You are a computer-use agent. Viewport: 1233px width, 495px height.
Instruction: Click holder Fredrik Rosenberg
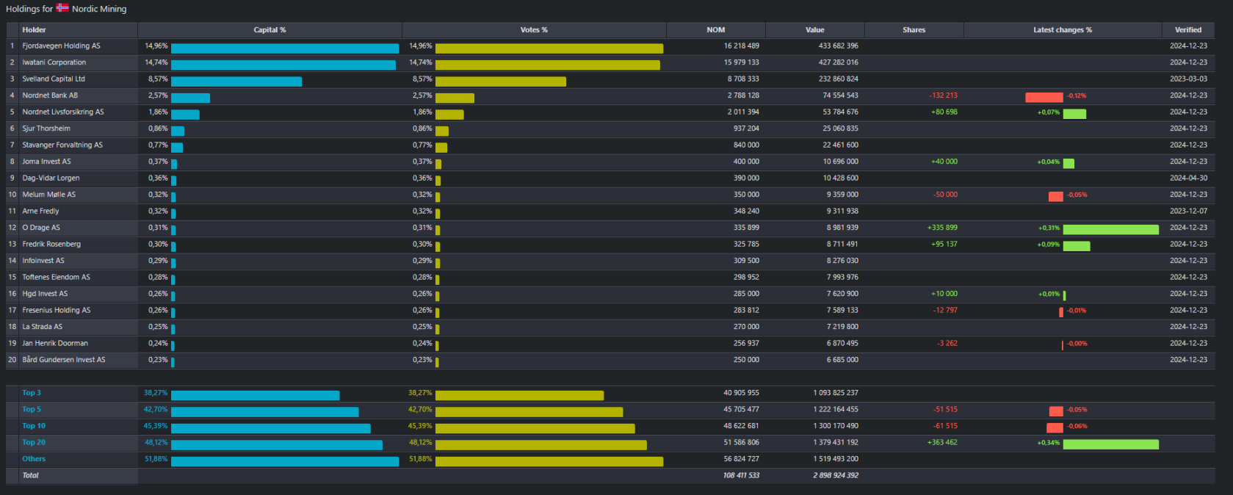pyautogui.click(x=51, y=244)
